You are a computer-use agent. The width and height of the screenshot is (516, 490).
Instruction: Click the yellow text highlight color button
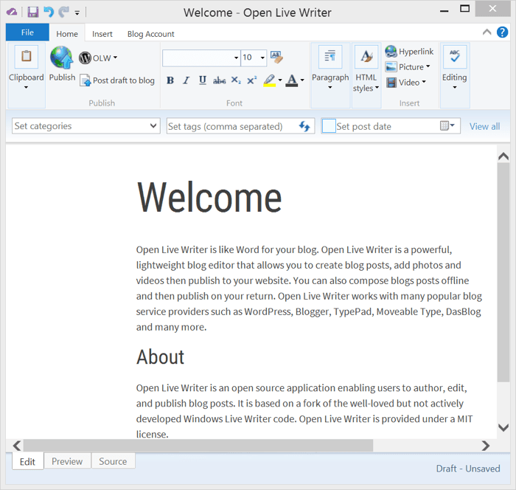pyautogui.click(x=270, y=80)
